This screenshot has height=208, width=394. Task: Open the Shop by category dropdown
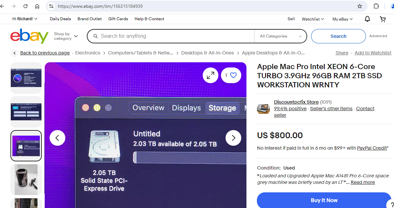pyautogui.click(x=66, y=36)
